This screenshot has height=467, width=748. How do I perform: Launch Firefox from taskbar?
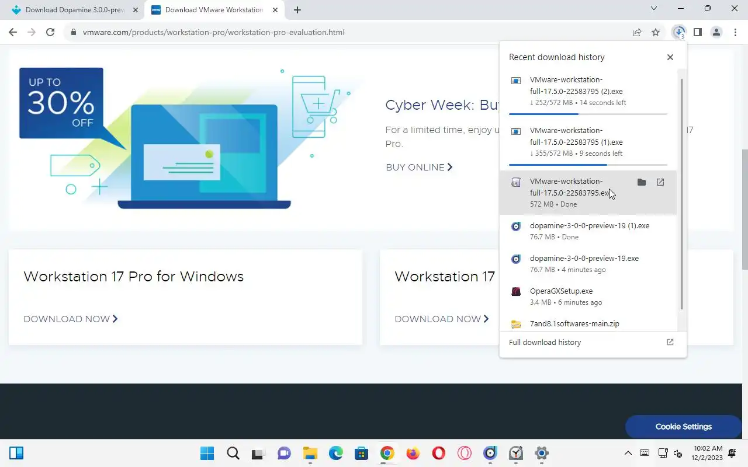click(413, 453)
